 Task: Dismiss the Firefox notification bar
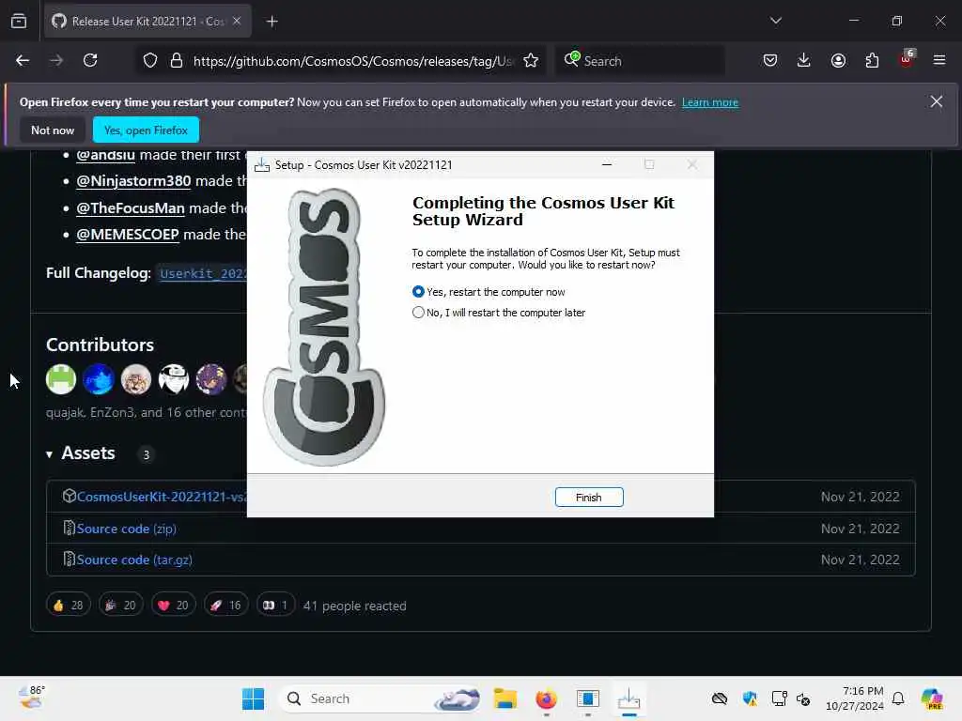coord(936,101)
